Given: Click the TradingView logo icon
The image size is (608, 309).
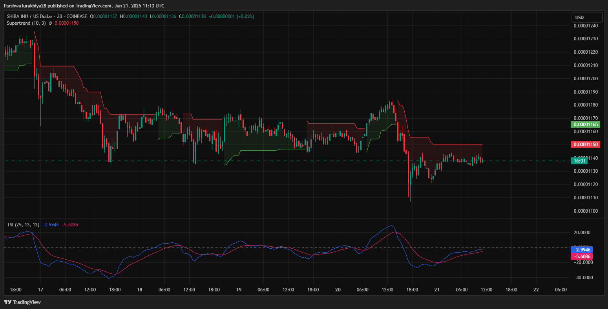Looking at the screenshot, I should pyautogui.click(x=7, y=302).
